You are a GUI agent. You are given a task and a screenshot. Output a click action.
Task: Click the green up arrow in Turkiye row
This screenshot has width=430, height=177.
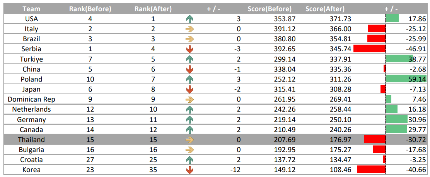click(x=189, y=59)
